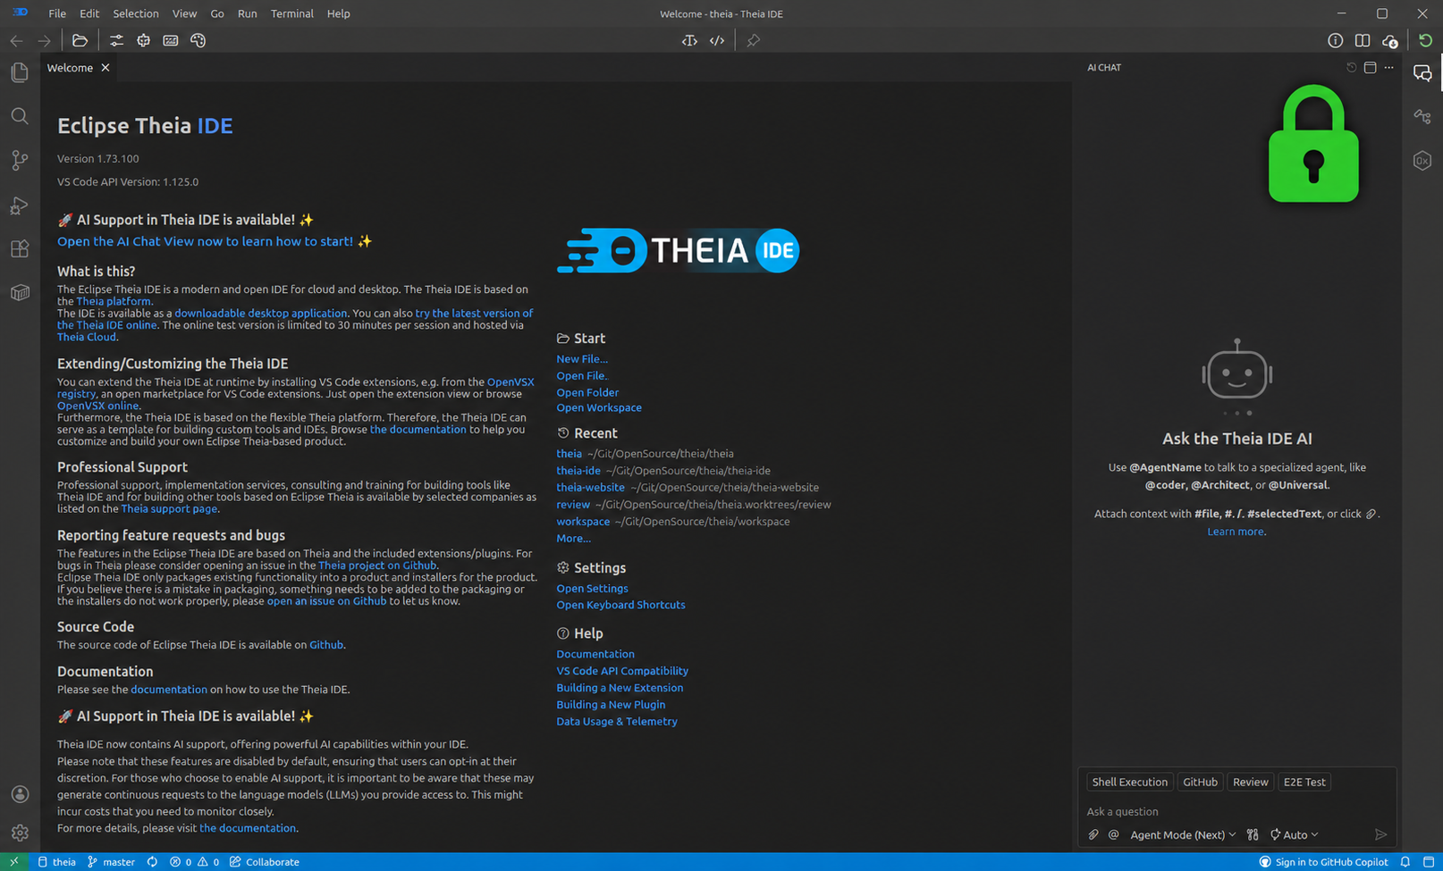Open the AI Chat more actions ellipsis
Image resolution: width=1443 pixels, height=871 pixels.
click(x=1388, y=67)
